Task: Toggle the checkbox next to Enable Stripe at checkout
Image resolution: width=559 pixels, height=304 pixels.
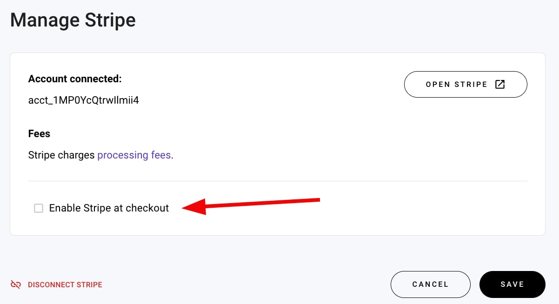Action: pos(39,208)
